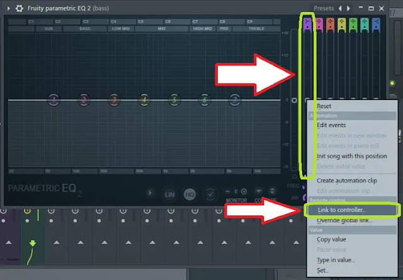Click the purple band 1 filter type icon
The width and height of the screenshot is (403, 280).
tap(307, 25)
